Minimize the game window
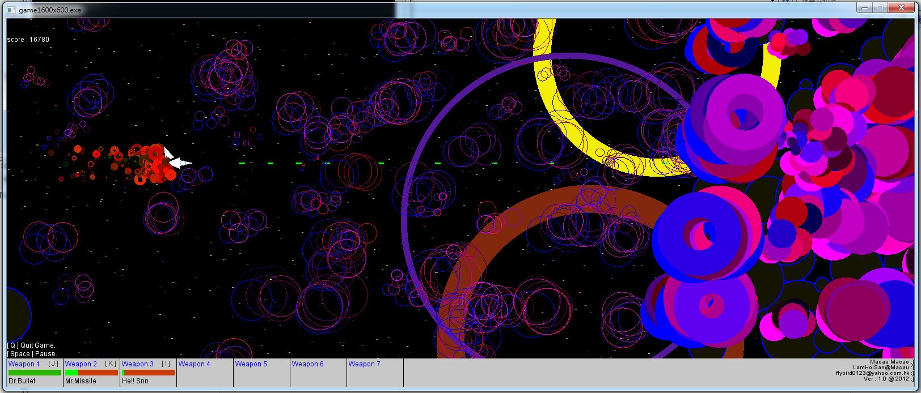This screenshot has width=921, height=393. click(865, 7)
